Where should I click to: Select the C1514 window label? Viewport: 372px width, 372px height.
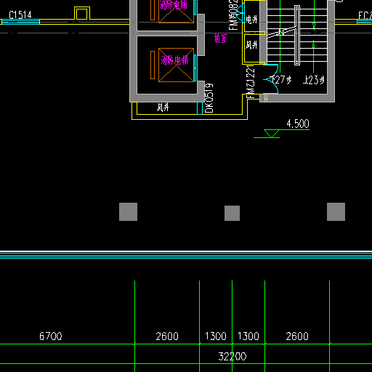click(x=20, y=15)
